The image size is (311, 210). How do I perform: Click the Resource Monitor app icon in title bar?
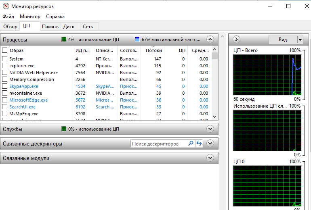[x=6, y=6]
